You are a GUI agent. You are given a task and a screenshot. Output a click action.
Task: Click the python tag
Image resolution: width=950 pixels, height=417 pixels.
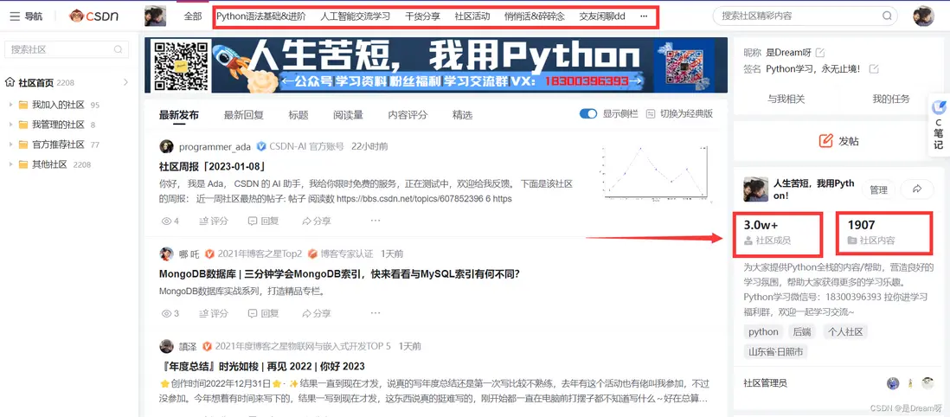point(763,331)
